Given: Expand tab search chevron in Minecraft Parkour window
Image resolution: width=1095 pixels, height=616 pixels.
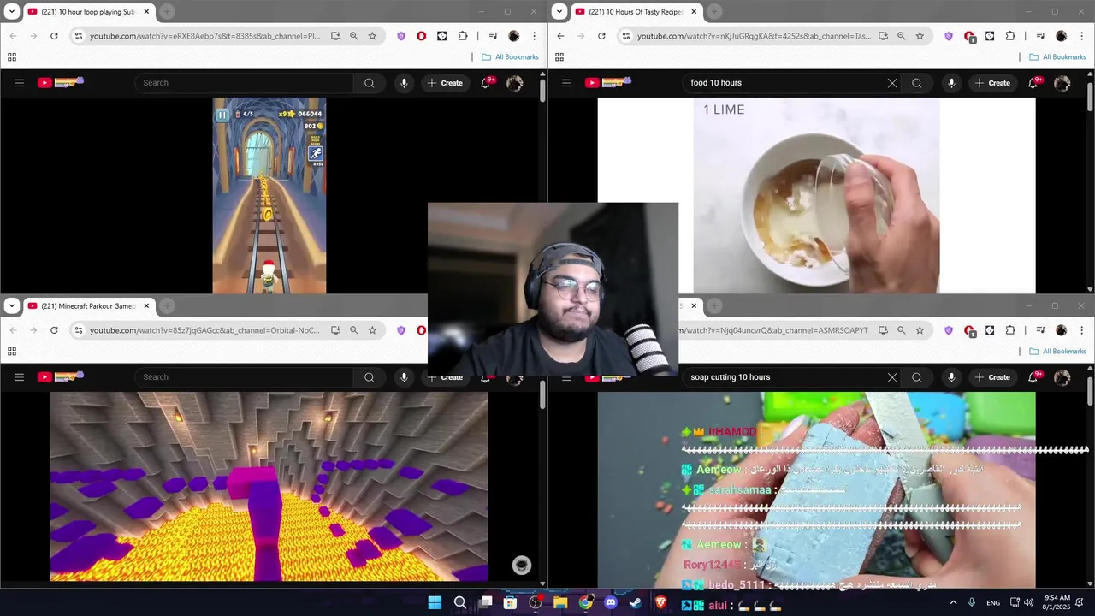Looking at the screenshot, I should coord(12,305).
